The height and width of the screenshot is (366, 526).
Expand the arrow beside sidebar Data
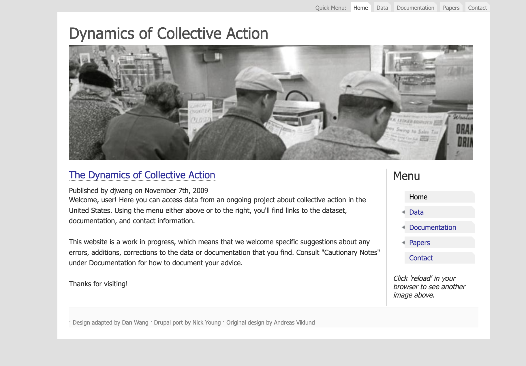403,212
